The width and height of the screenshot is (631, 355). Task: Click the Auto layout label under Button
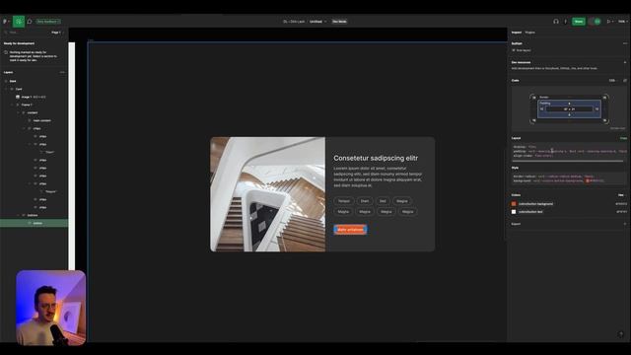[x=524, y=50]
